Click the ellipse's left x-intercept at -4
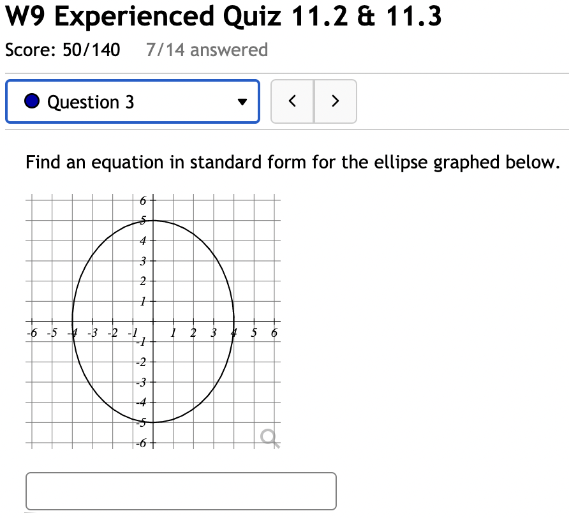This screenshot has width=569, height=518. coord(72,322)
